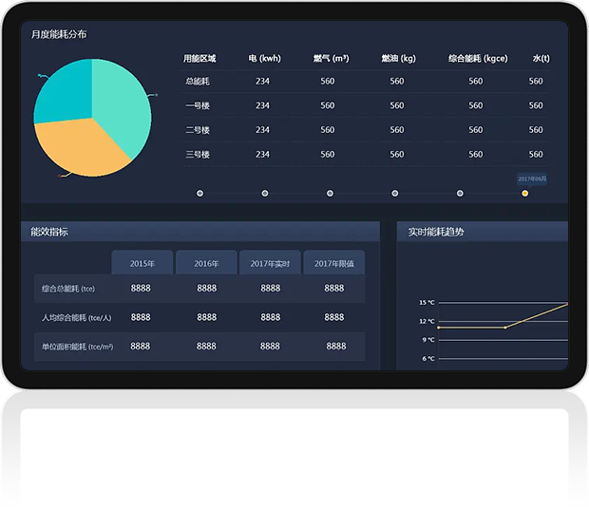
Task: Select the timeline dot just left of the yellow one
Action: [460, 194]
